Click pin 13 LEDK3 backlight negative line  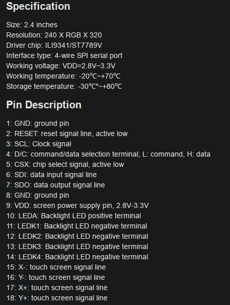[77, 246]
